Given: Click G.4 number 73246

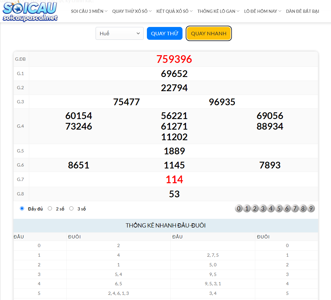Looking at the screenshot, I should pos(79,126).
